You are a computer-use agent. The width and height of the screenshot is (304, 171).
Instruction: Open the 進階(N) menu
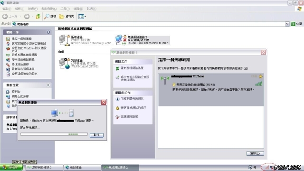coord(78,9)
